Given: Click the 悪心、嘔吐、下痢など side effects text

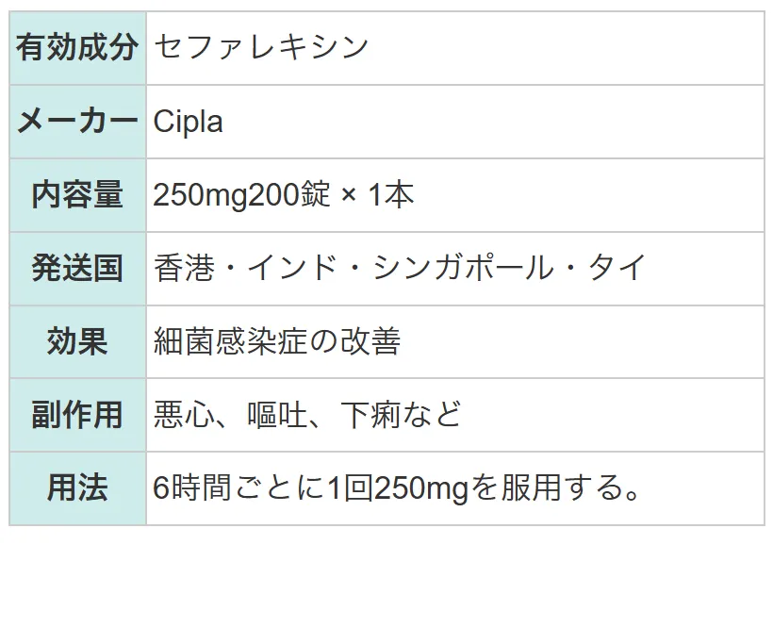Looking at the screenshot, I should [307, 415].
